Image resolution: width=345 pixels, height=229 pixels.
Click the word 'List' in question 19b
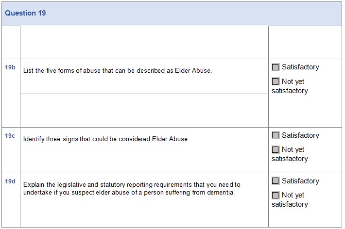[x=28, y=71]
